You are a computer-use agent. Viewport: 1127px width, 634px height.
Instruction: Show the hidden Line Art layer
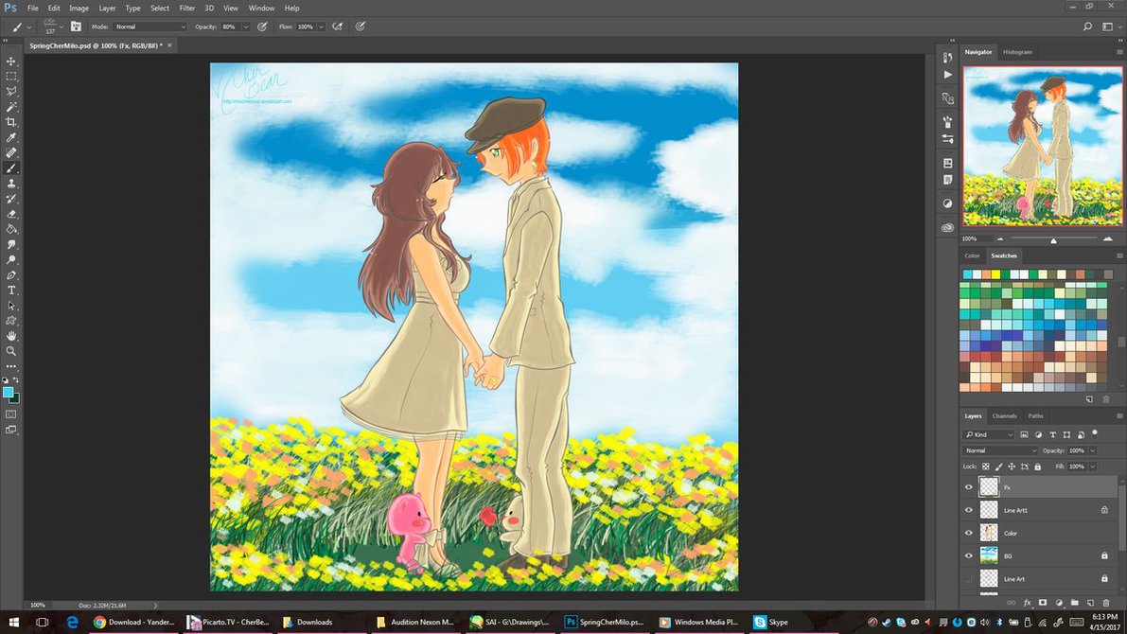(x=969, y=579)
